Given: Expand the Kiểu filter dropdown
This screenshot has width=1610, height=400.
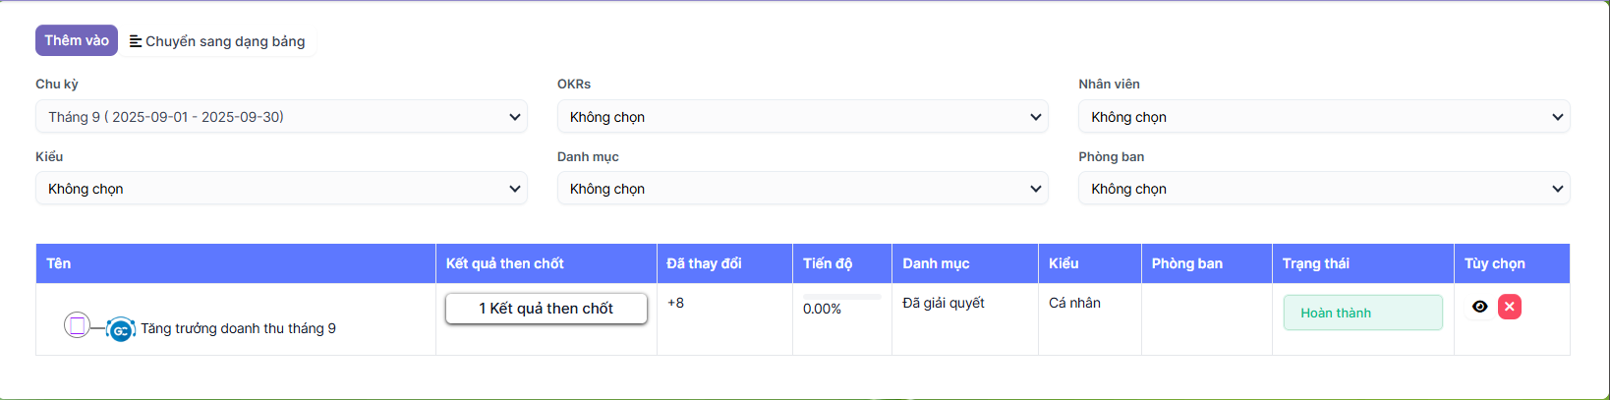Looking at the screenshot, I should (281, 189).
